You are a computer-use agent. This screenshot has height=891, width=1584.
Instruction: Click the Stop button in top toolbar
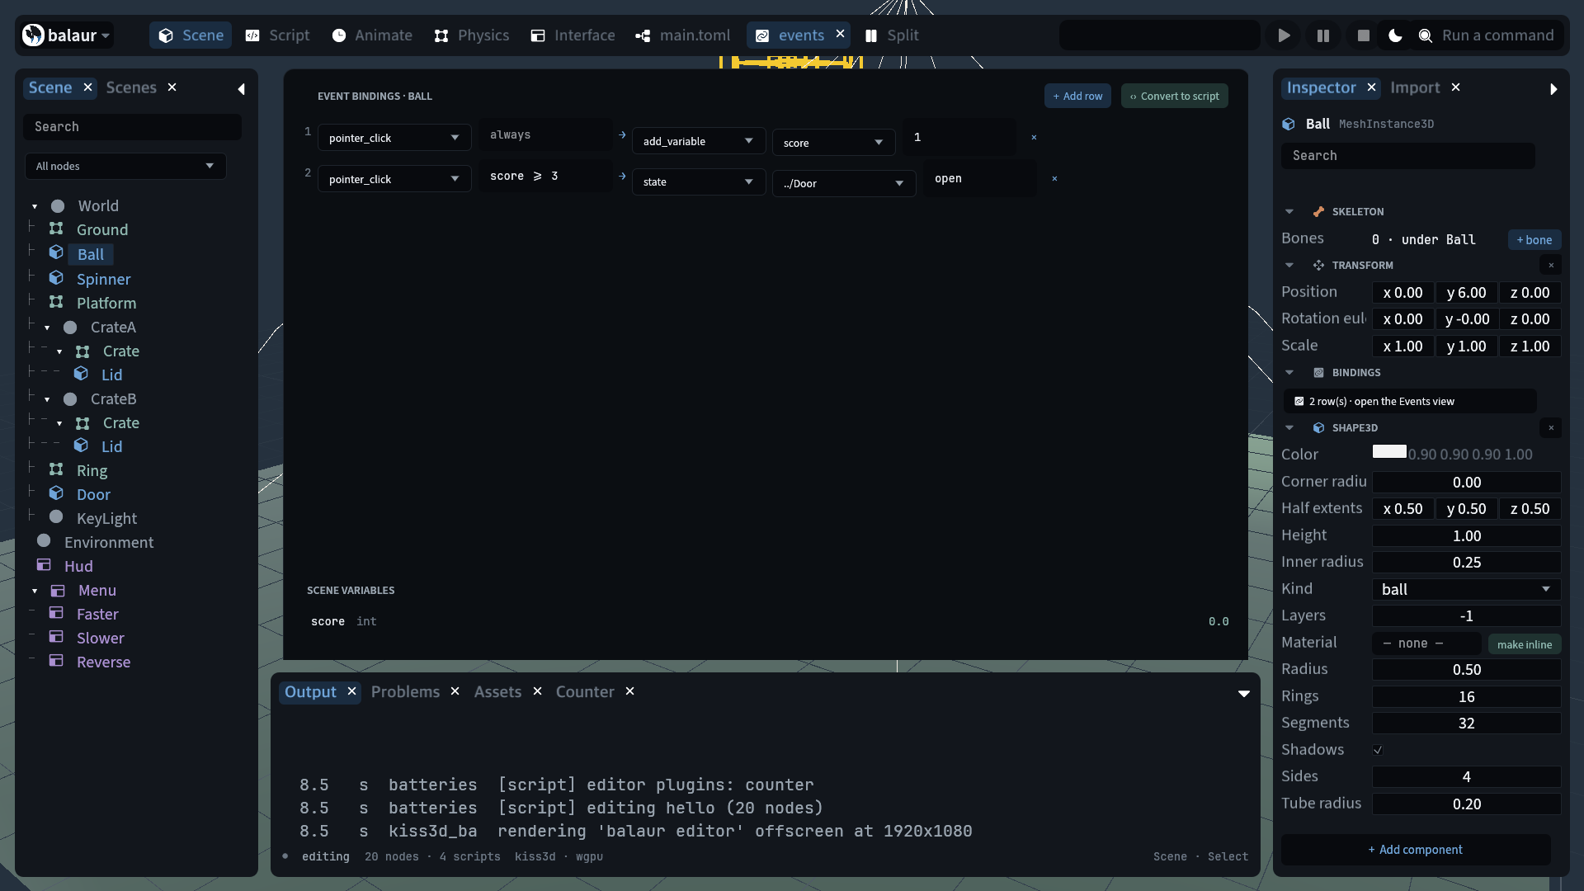pos(1363,35)
